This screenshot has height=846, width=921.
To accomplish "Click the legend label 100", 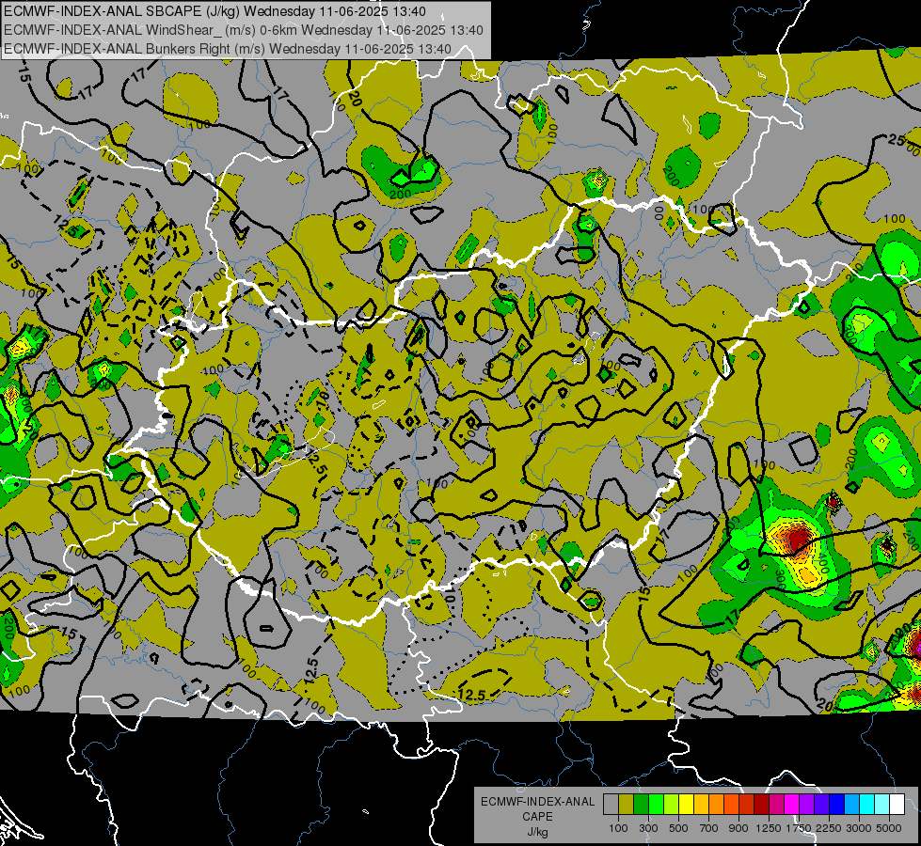I will pos(618,828).
